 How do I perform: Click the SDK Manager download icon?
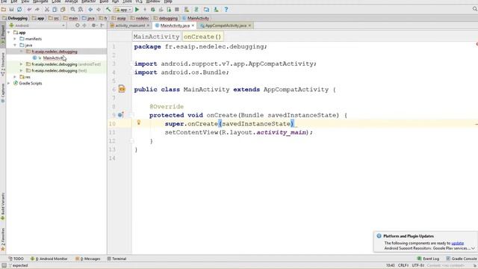pyautogui.click(x=216, y=10)
